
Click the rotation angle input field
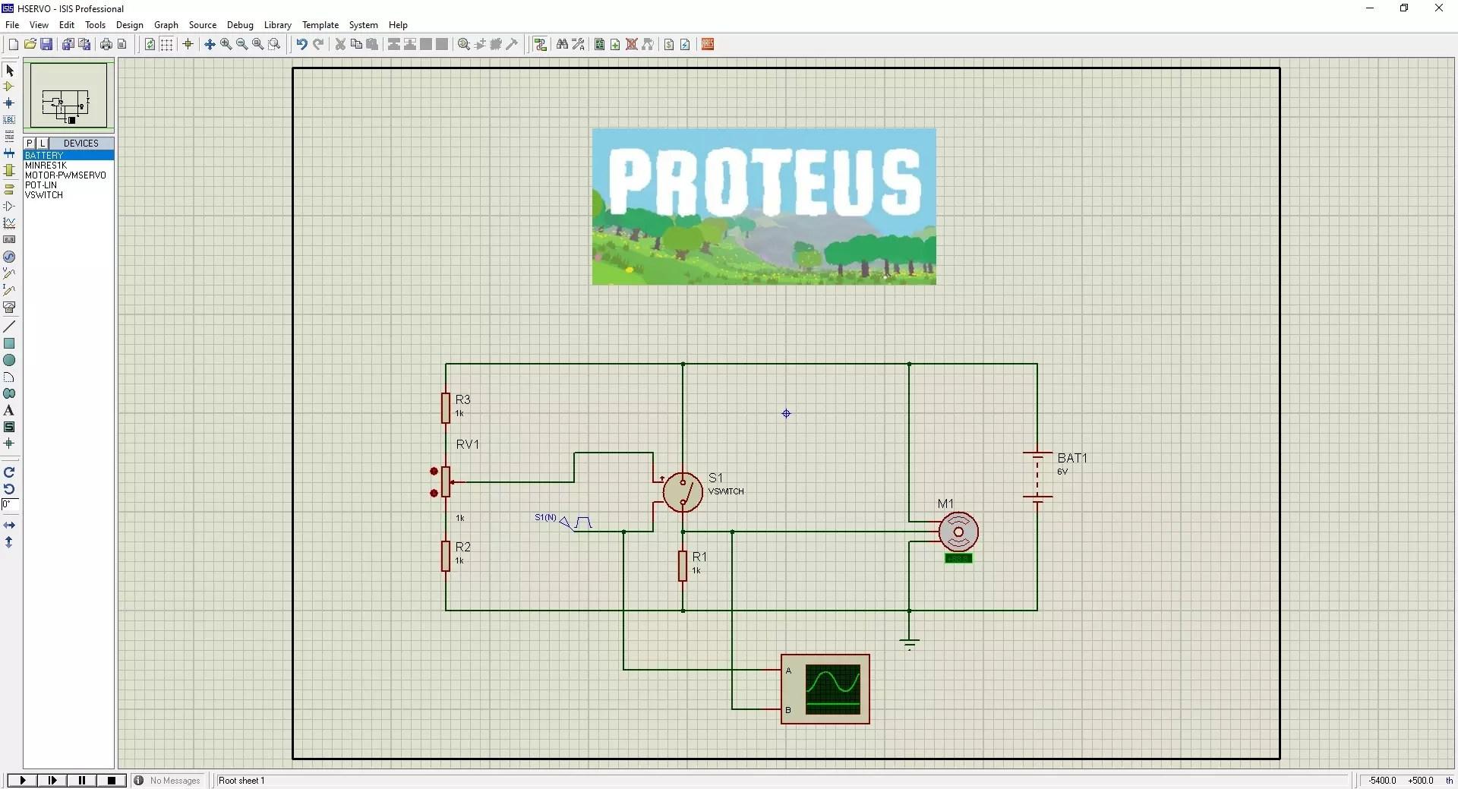point(10,505)
